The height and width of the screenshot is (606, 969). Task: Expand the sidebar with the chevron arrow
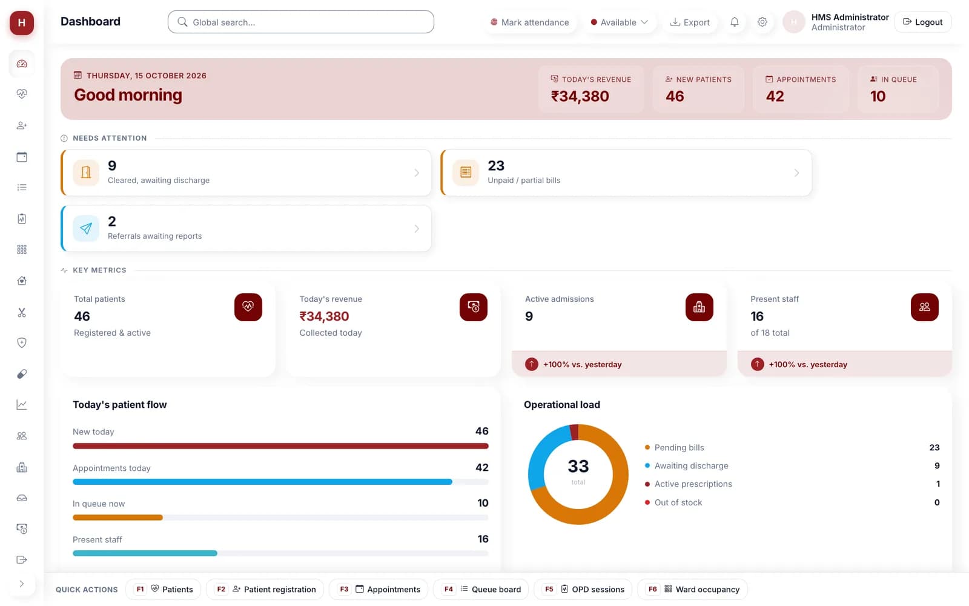click(22, 584)
